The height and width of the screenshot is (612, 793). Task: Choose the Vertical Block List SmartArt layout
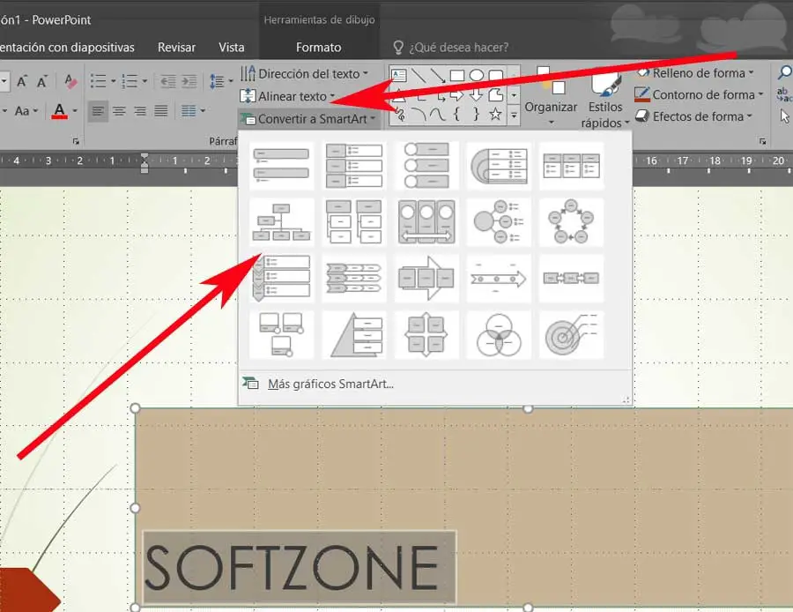point(354,166)
